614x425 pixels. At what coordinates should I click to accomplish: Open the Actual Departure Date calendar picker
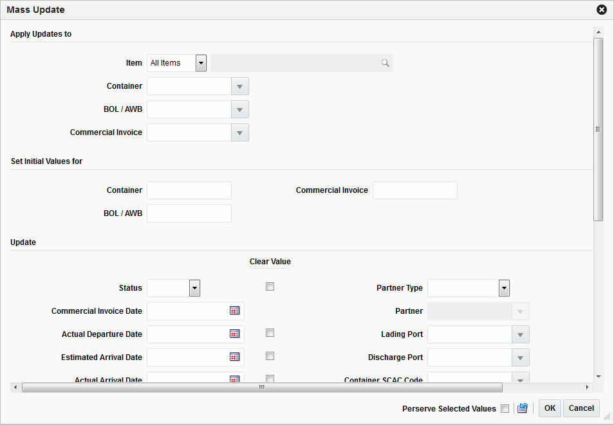click(234, 334)
